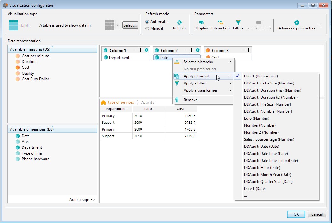Select the Manual refresh mode

147,28
